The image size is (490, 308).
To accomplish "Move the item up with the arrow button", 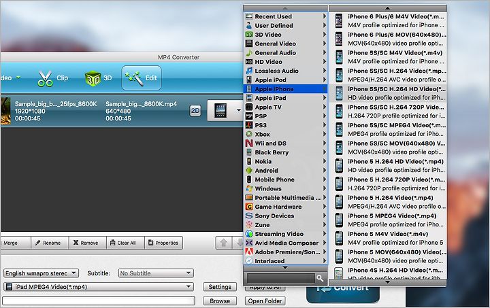I will [223, 243].
